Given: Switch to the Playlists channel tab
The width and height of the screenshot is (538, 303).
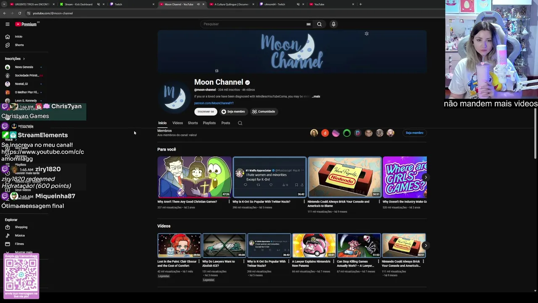Looking at the screenshot, I should [x=209, y=123].
